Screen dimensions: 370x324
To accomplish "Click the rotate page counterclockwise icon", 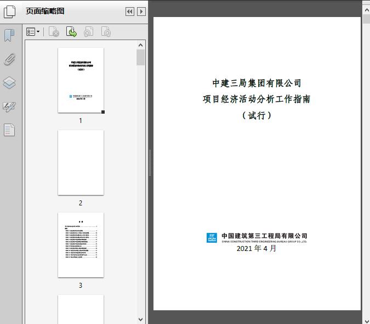I will pos(89,32).
